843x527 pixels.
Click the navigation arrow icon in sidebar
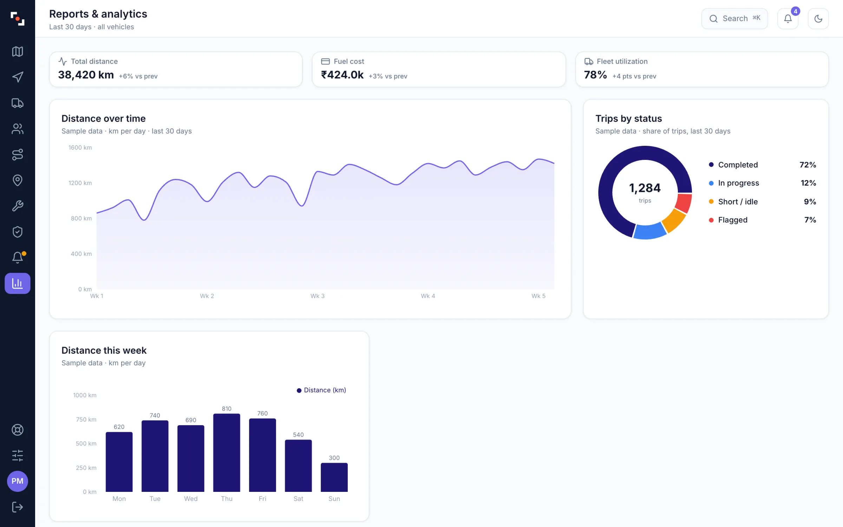[17, 77]
